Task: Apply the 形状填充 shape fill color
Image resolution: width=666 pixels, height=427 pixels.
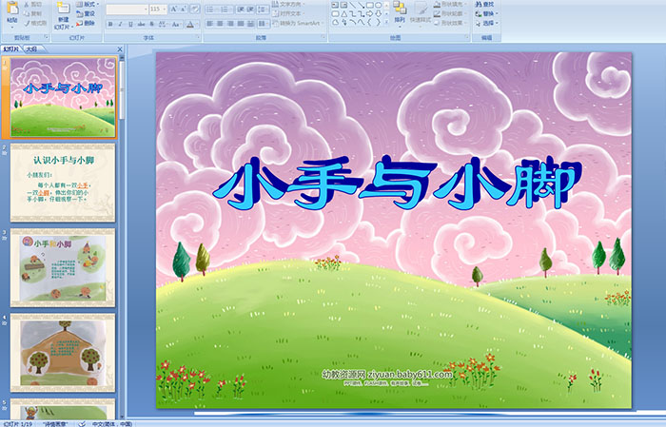Action: click(437, 4)
